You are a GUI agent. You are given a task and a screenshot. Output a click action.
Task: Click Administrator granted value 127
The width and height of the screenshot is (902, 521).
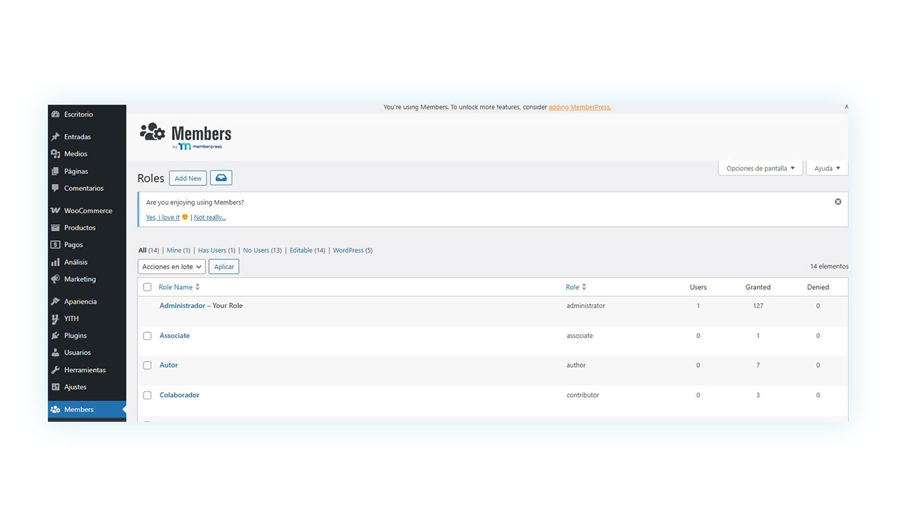758,306
